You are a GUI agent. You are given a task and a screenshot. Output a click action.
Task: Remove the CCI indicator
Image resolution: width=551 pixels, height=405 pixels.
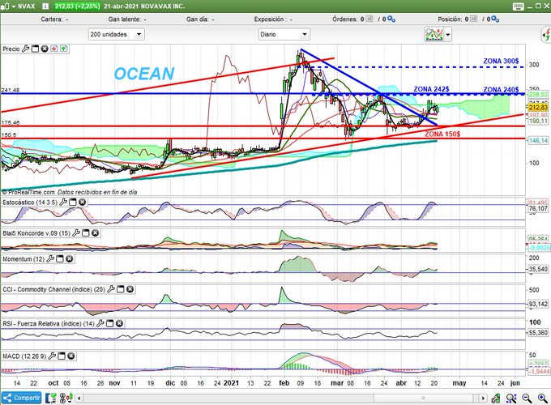(x=130, y=289)
